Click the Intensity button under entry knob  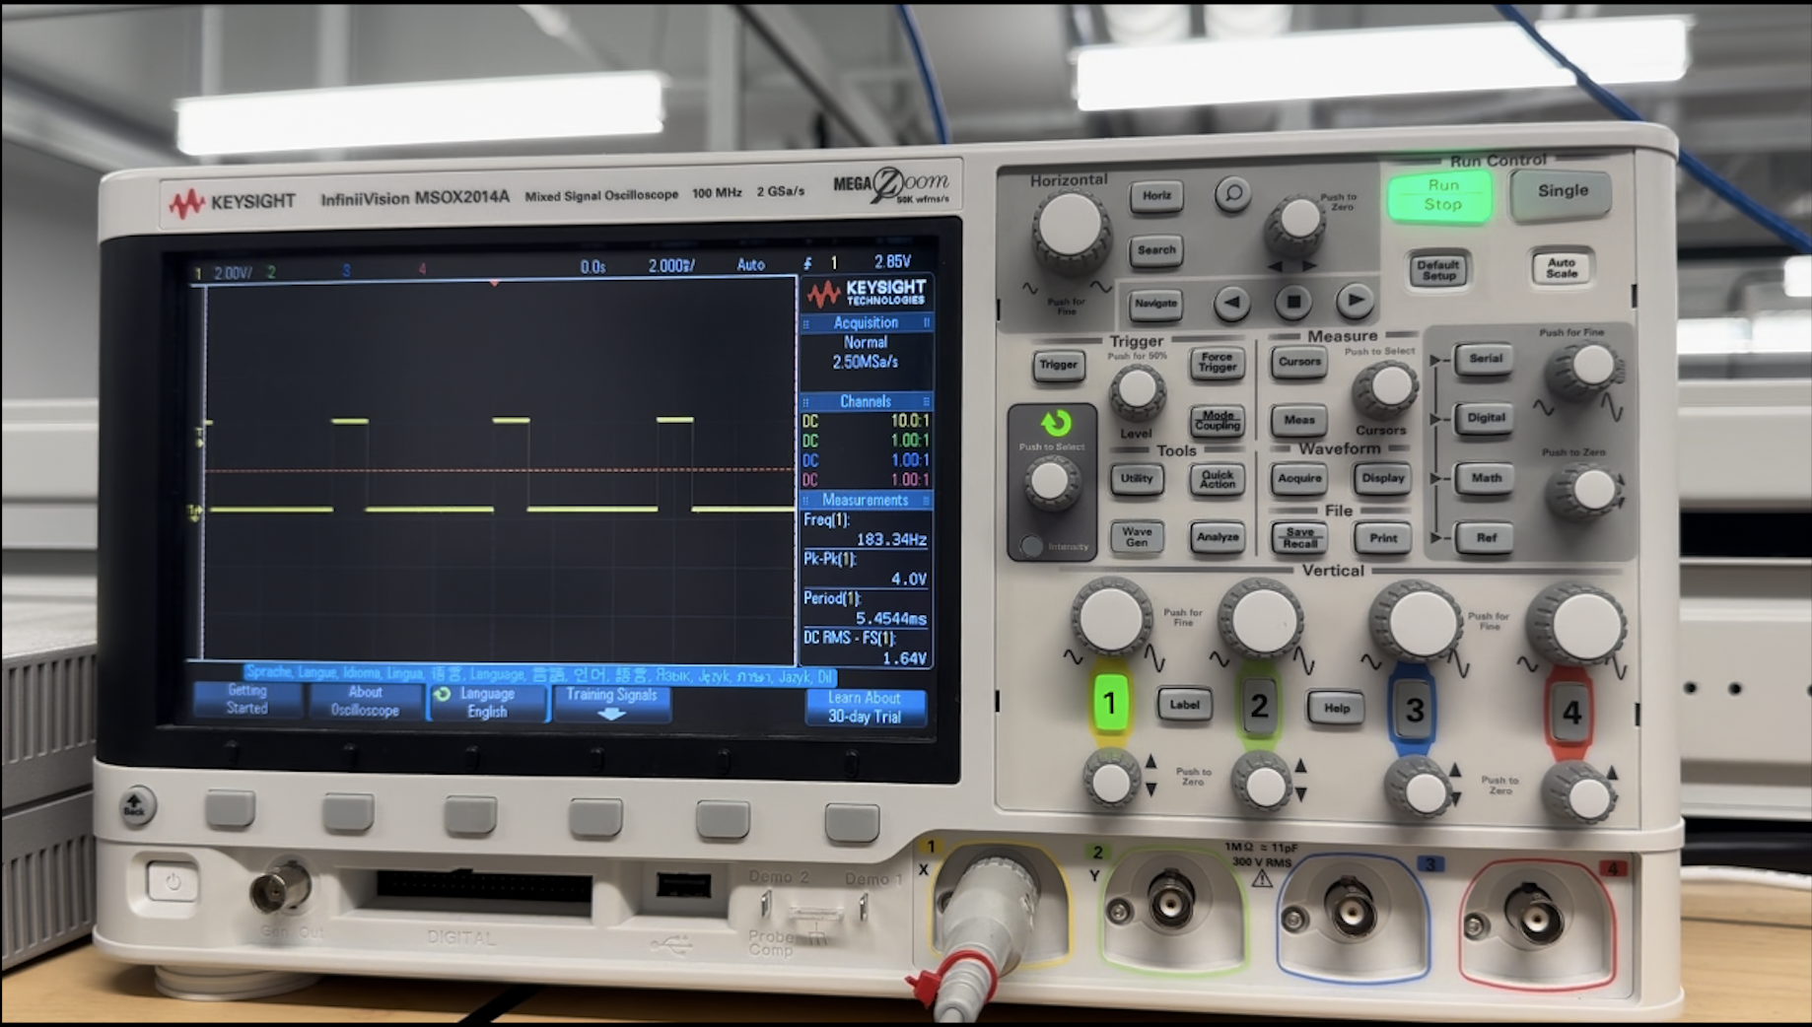(x=1031, y=545)
